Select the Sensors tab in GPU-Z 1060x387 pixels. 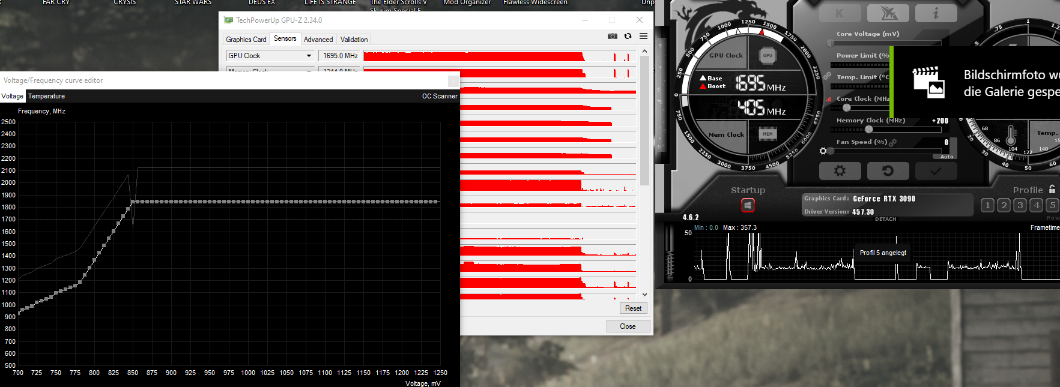(285, 38)
